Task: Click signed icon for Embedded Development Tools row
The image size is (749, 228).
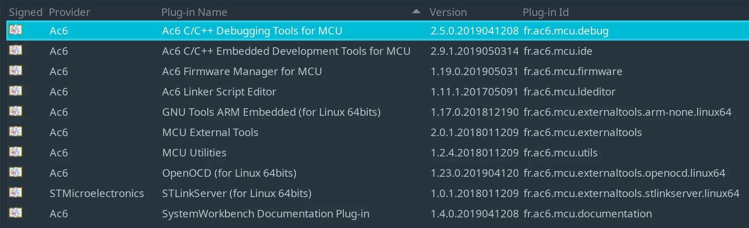Action: click(16, 50)
